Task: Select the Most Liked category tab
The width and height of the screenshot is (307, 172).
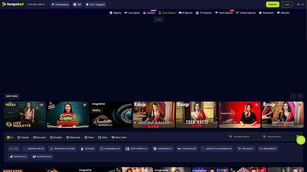Action: (x=119, y=137)
